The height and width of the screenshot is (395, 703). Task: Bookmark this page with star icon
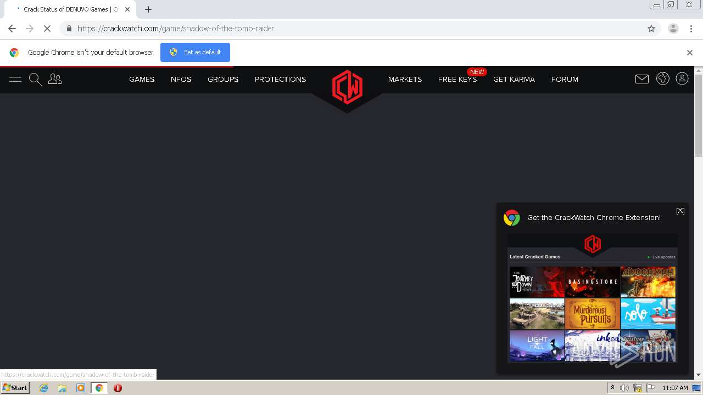point(651,29)
